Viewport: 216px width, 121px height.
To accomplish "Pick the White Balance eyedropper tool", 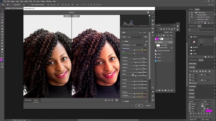I will pyautogui.click(x=145, y=45).
